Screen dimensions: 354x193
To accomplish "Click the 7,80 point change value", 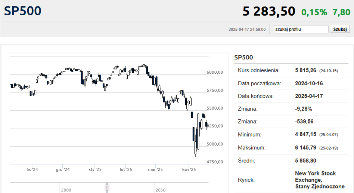I will click(x=341, y=12).
